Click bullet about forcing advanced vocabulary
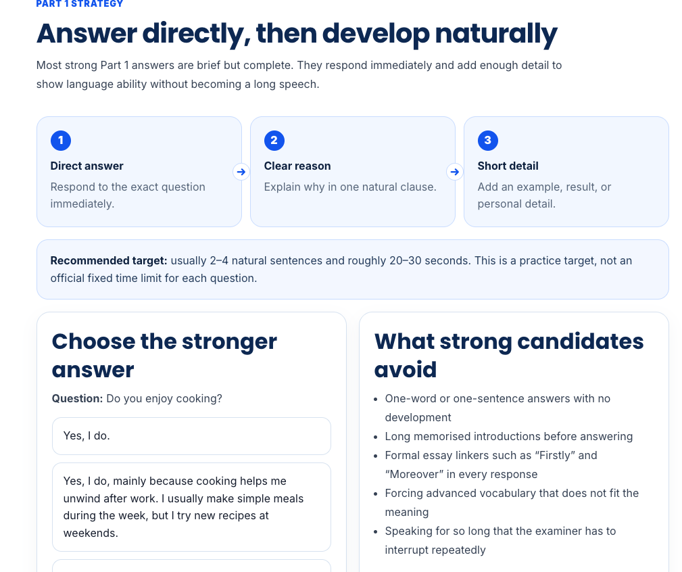Viewport: 682px width, 572px height. point(512,502)
